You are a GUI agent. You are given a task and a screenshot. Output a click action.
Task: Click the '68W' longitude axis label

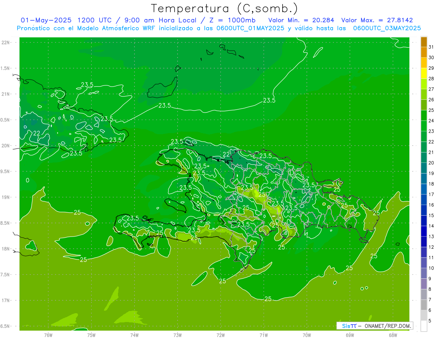coord(392,335)
